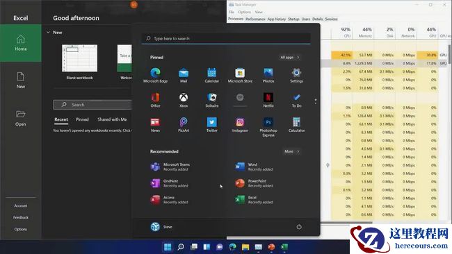
Task: Select the Recent tab in Excel
Action: point(61,119)
